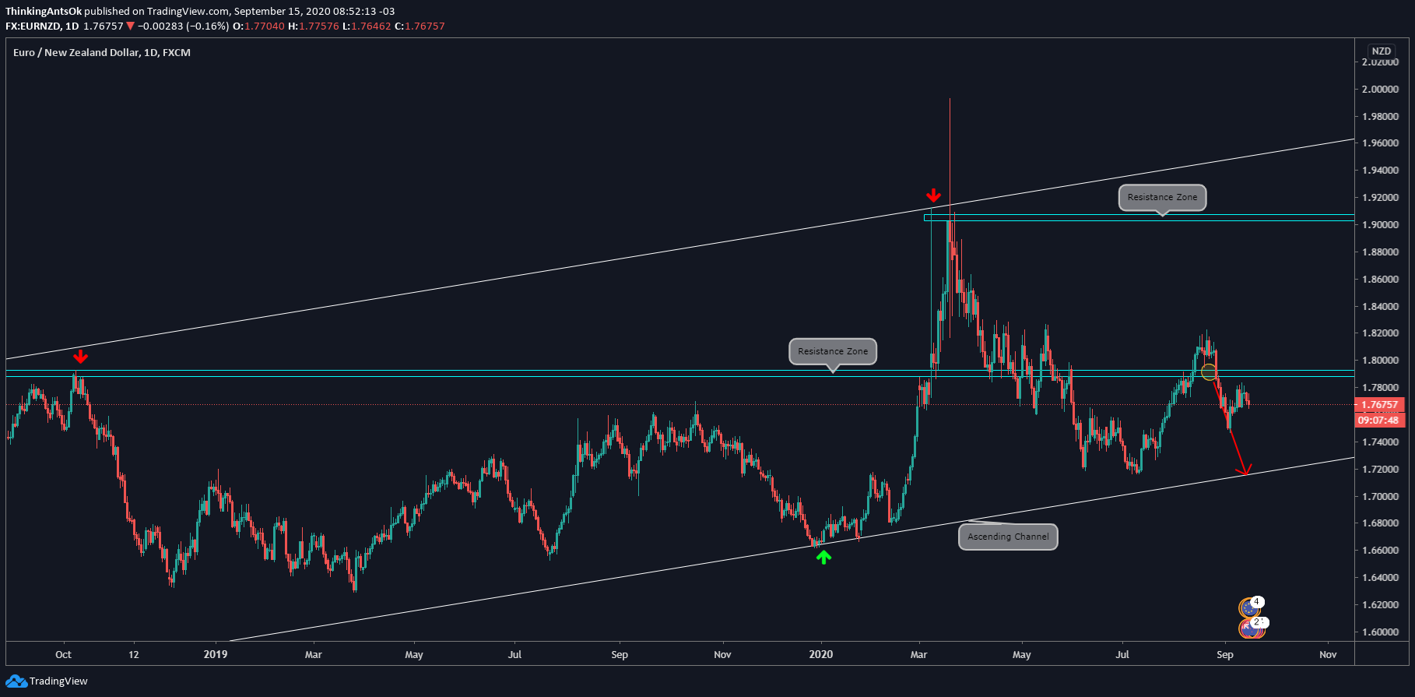The image size is (1415, 697).
Task: Click the 1.90000 price axis label
Action: (1380, 225)
